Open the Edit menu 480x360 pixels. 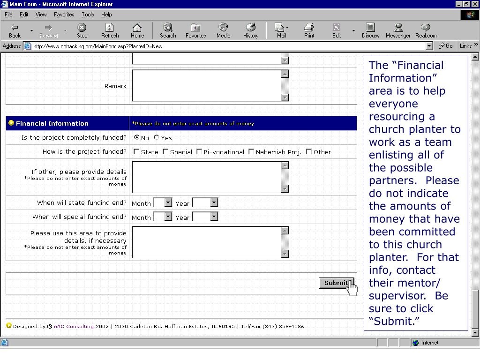(x=24, y=15)
